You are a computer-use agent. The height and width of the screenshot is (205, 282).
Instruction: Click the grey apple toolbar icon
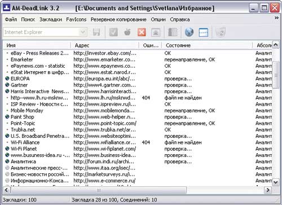click(x=127, y=32)
